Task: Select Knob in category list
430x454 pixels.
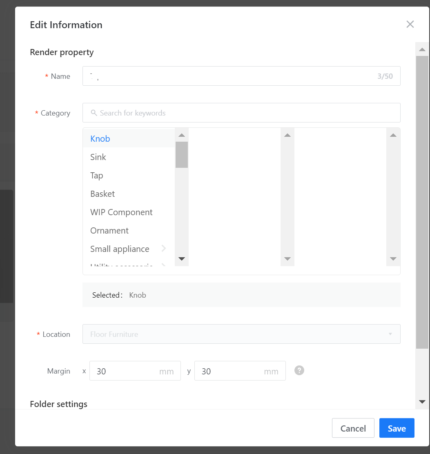Action: (x=100, y=138)
